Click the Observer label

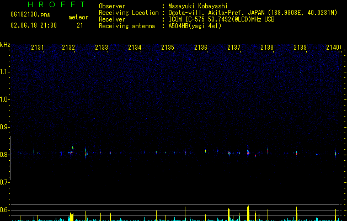112,6
